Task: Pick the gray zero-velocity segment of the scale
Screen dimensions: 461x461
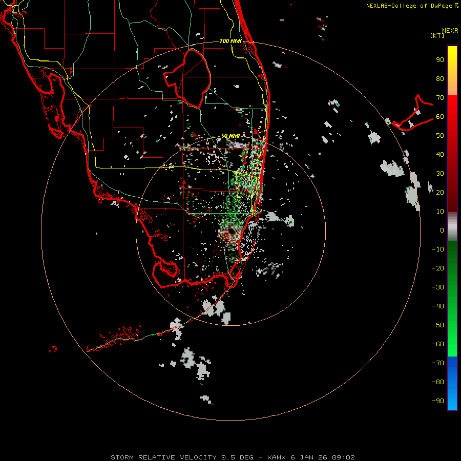Action: pos(452,227)
